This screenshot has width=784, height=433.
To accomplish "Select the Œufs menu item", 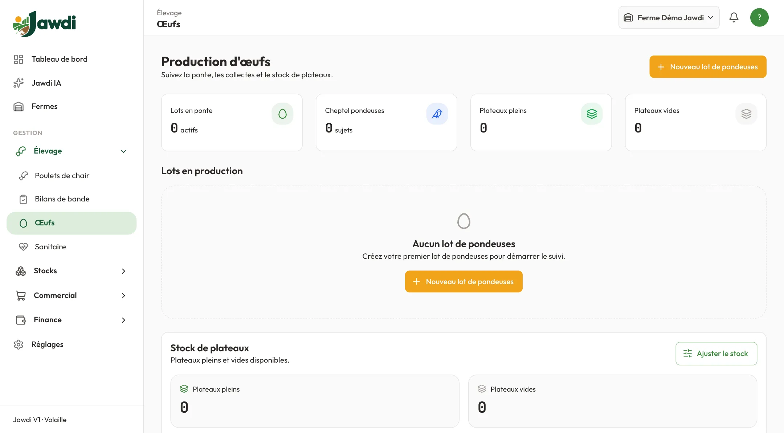I will pyautogui.click(x=72, y=223).
